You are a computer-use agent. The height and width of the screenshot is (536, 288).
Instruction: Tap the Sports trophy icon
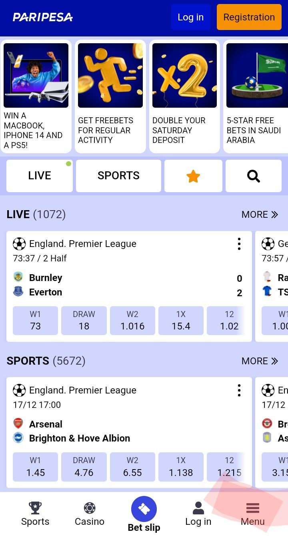coord(35,508)
